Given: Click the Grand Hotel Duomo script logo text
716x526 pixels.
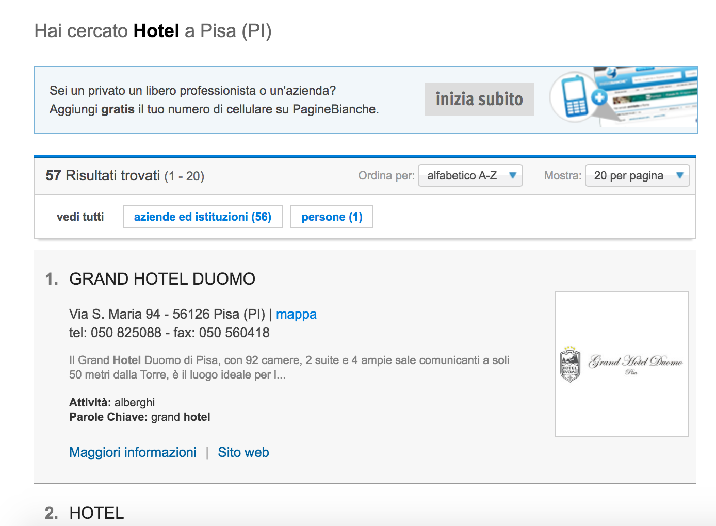Looking at the screenshot, I should pyautogui.click(x=636, y=362).
